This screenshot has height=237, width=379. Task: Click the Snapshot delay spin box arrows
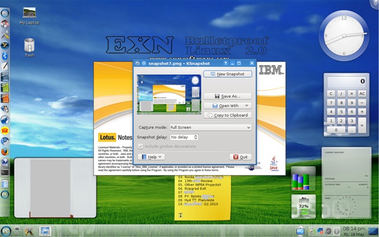(195, 137)
